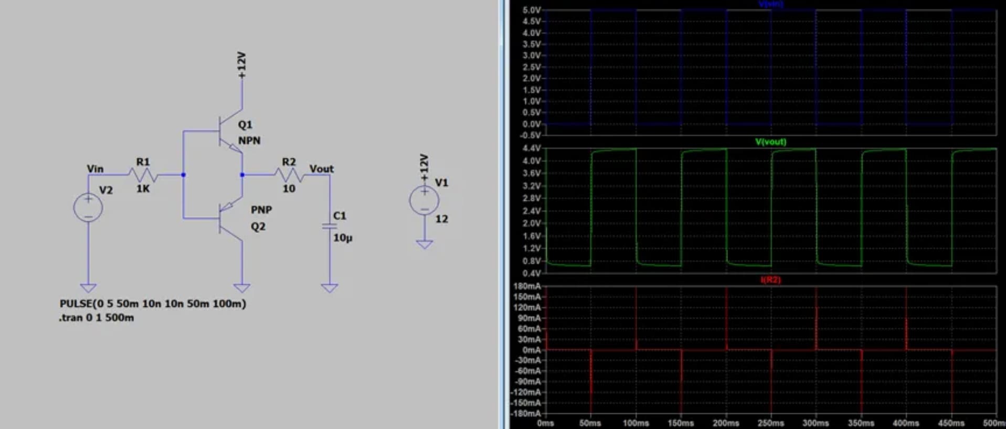Select the R2 resistor zigzag symbol

point(289,175)
